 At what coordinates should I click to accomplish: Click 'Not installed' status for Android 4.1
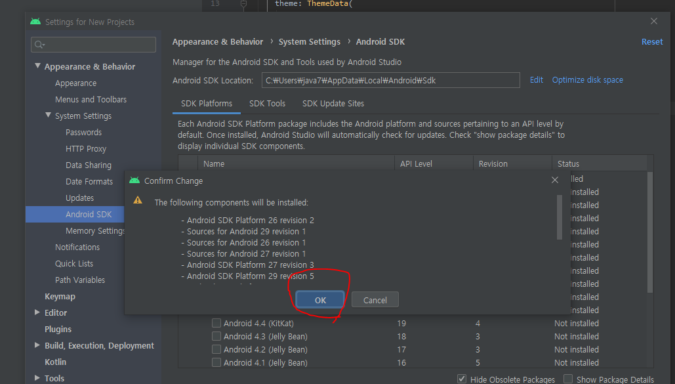pos(577,362)
